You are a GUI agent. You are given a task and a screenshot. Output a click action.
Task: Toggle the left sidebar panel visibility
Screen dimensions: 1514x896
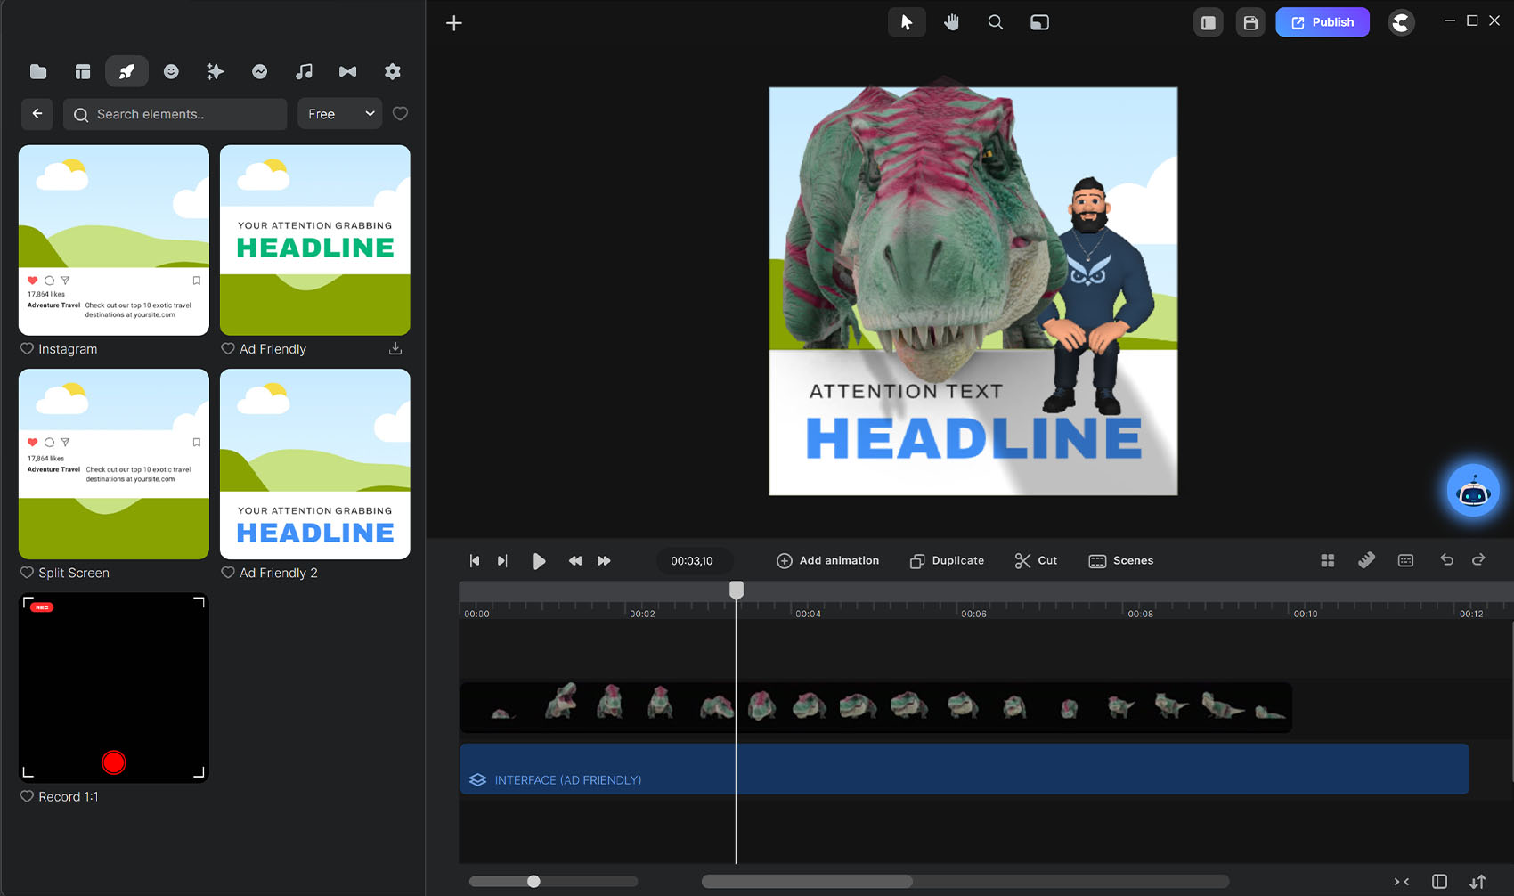point(1208,22)
